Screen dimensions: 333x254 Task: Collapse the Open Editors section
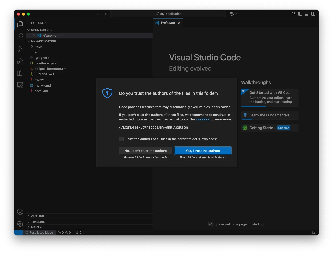pos(29,30)
